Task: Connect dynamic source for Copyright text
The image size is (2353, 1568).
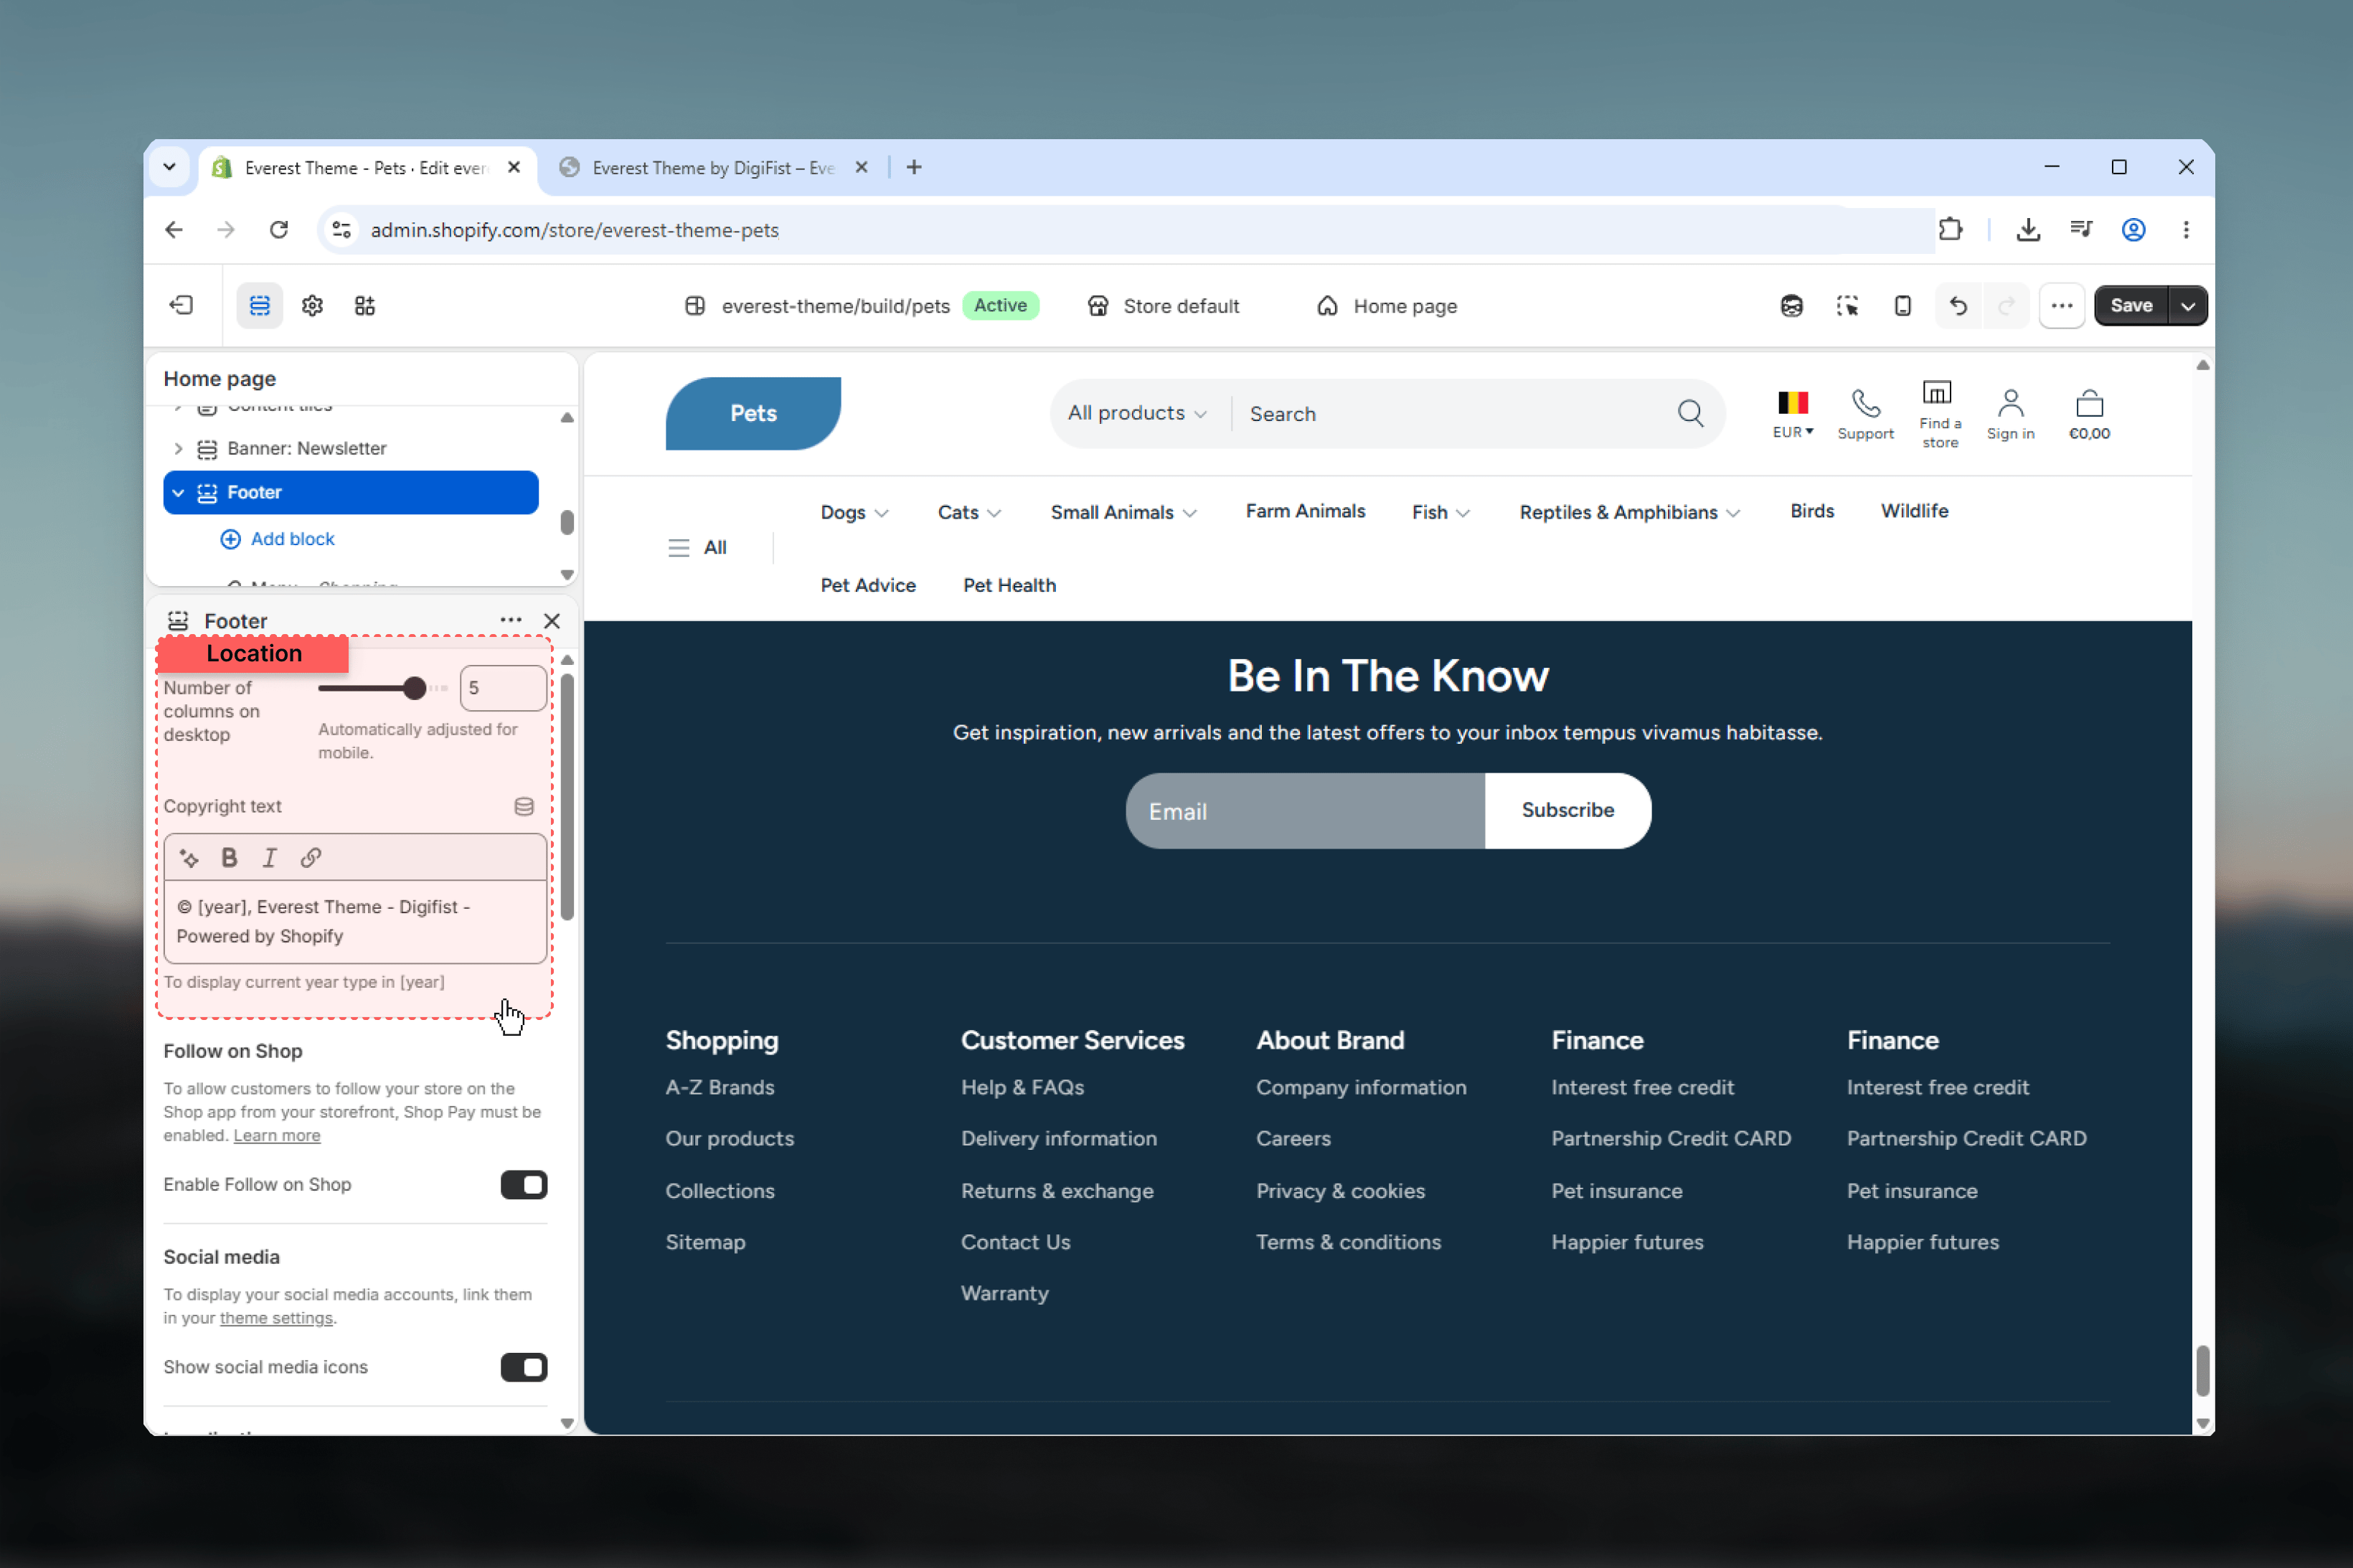Action: pyautogui.click(x=524, y=806)
